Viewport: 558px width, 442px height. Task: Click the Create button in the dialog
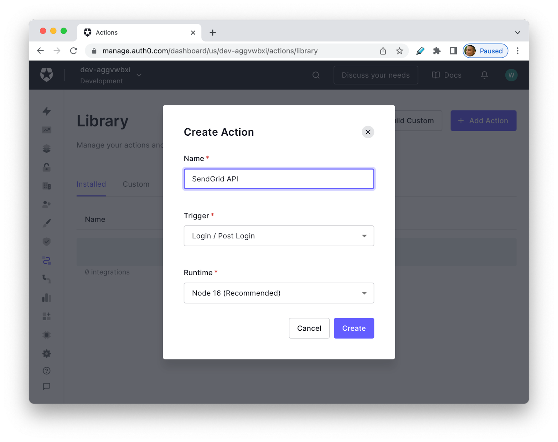point(354,328)
